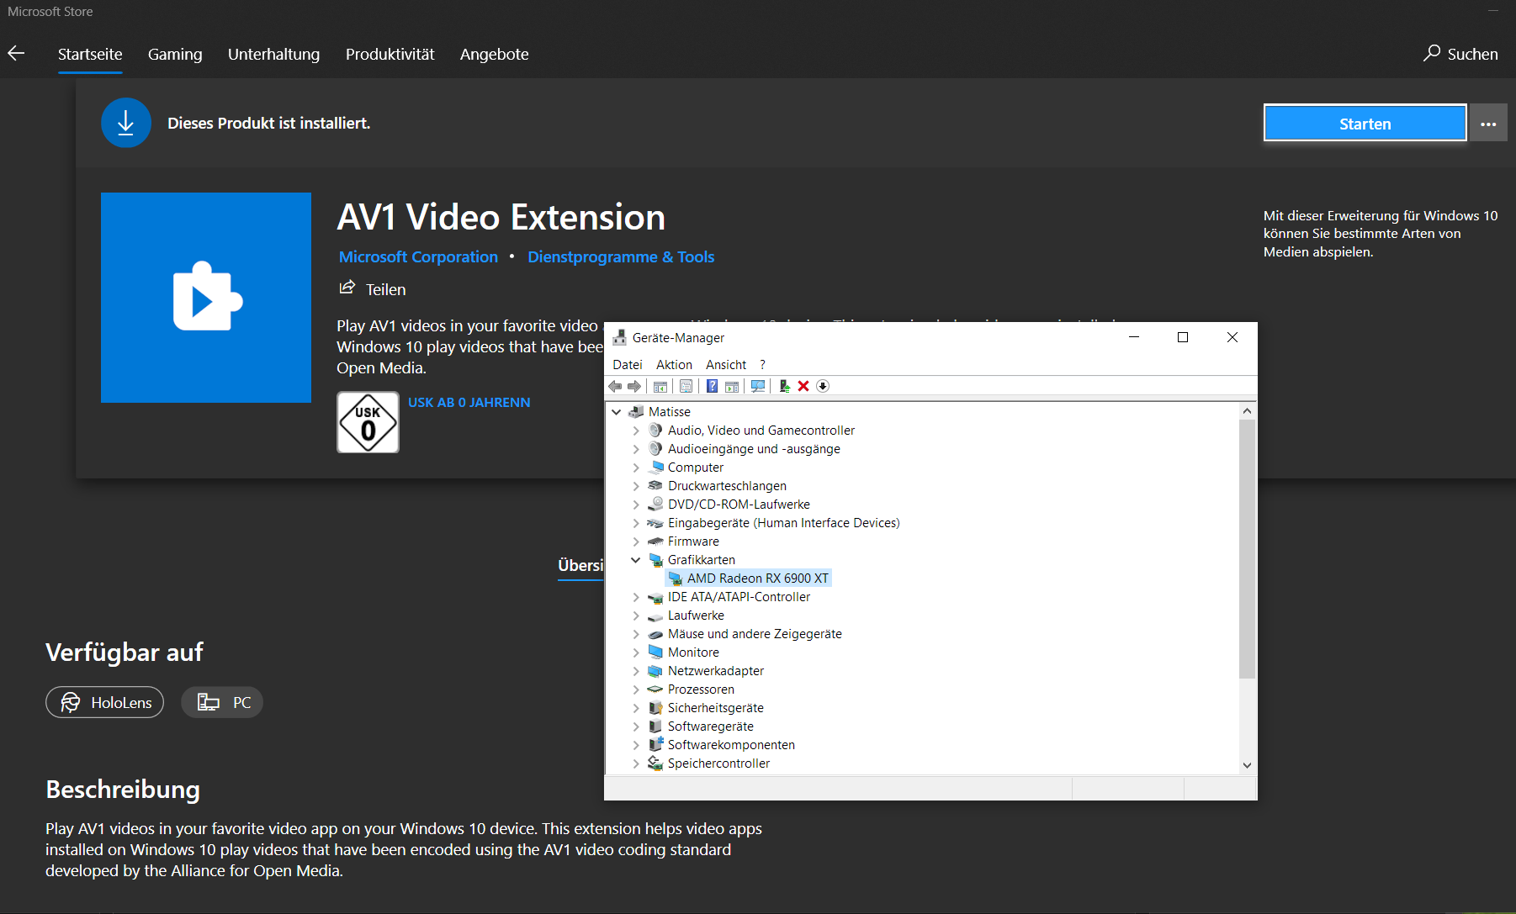Viewport: 1516px width, 914px height.
Task: Click device tree scrollbar up arrow
Action: [1247, 411]
